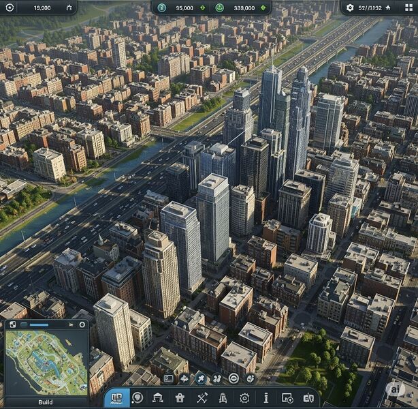Click green diamond arrow after 35,000
Image resolution: width=418 pixels, height=409 pixels.
tap(203, 7)
